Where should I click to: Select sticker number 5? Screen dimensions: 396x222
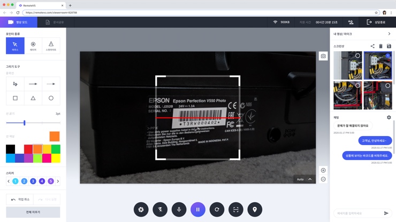click(51, 181)
